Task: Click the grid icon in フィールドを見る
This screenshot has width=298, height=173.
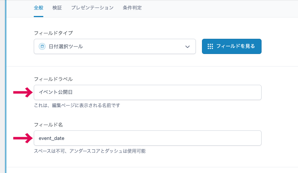Action: [x=210, y=46]
